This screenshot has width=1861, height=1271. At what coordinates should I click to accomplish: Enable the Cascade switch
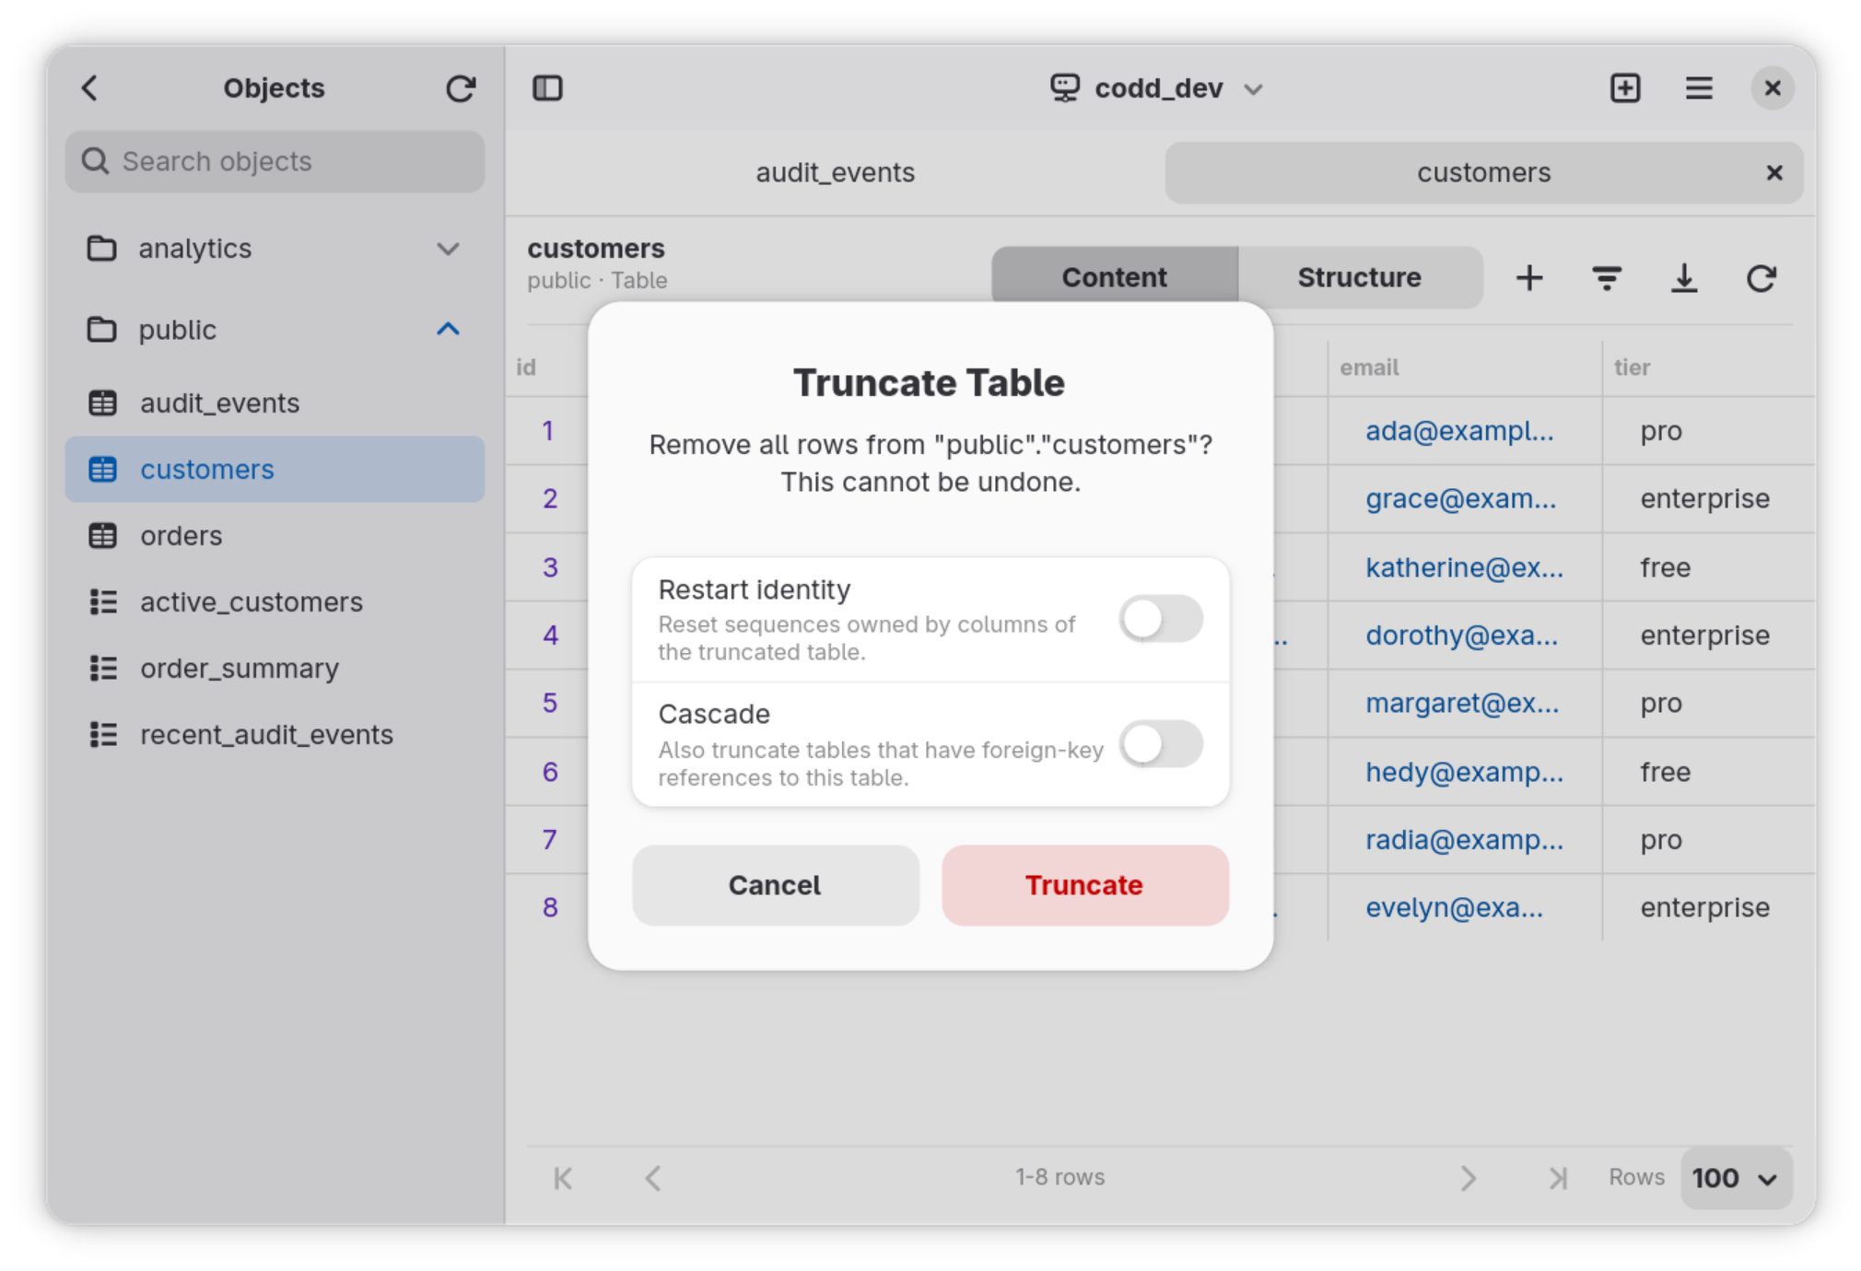(x=1161, y=744)
